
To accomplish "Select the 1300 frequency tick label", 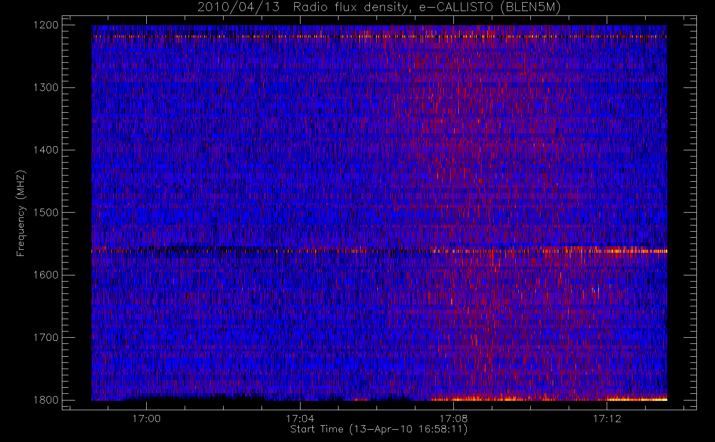I will click(46, 88).
